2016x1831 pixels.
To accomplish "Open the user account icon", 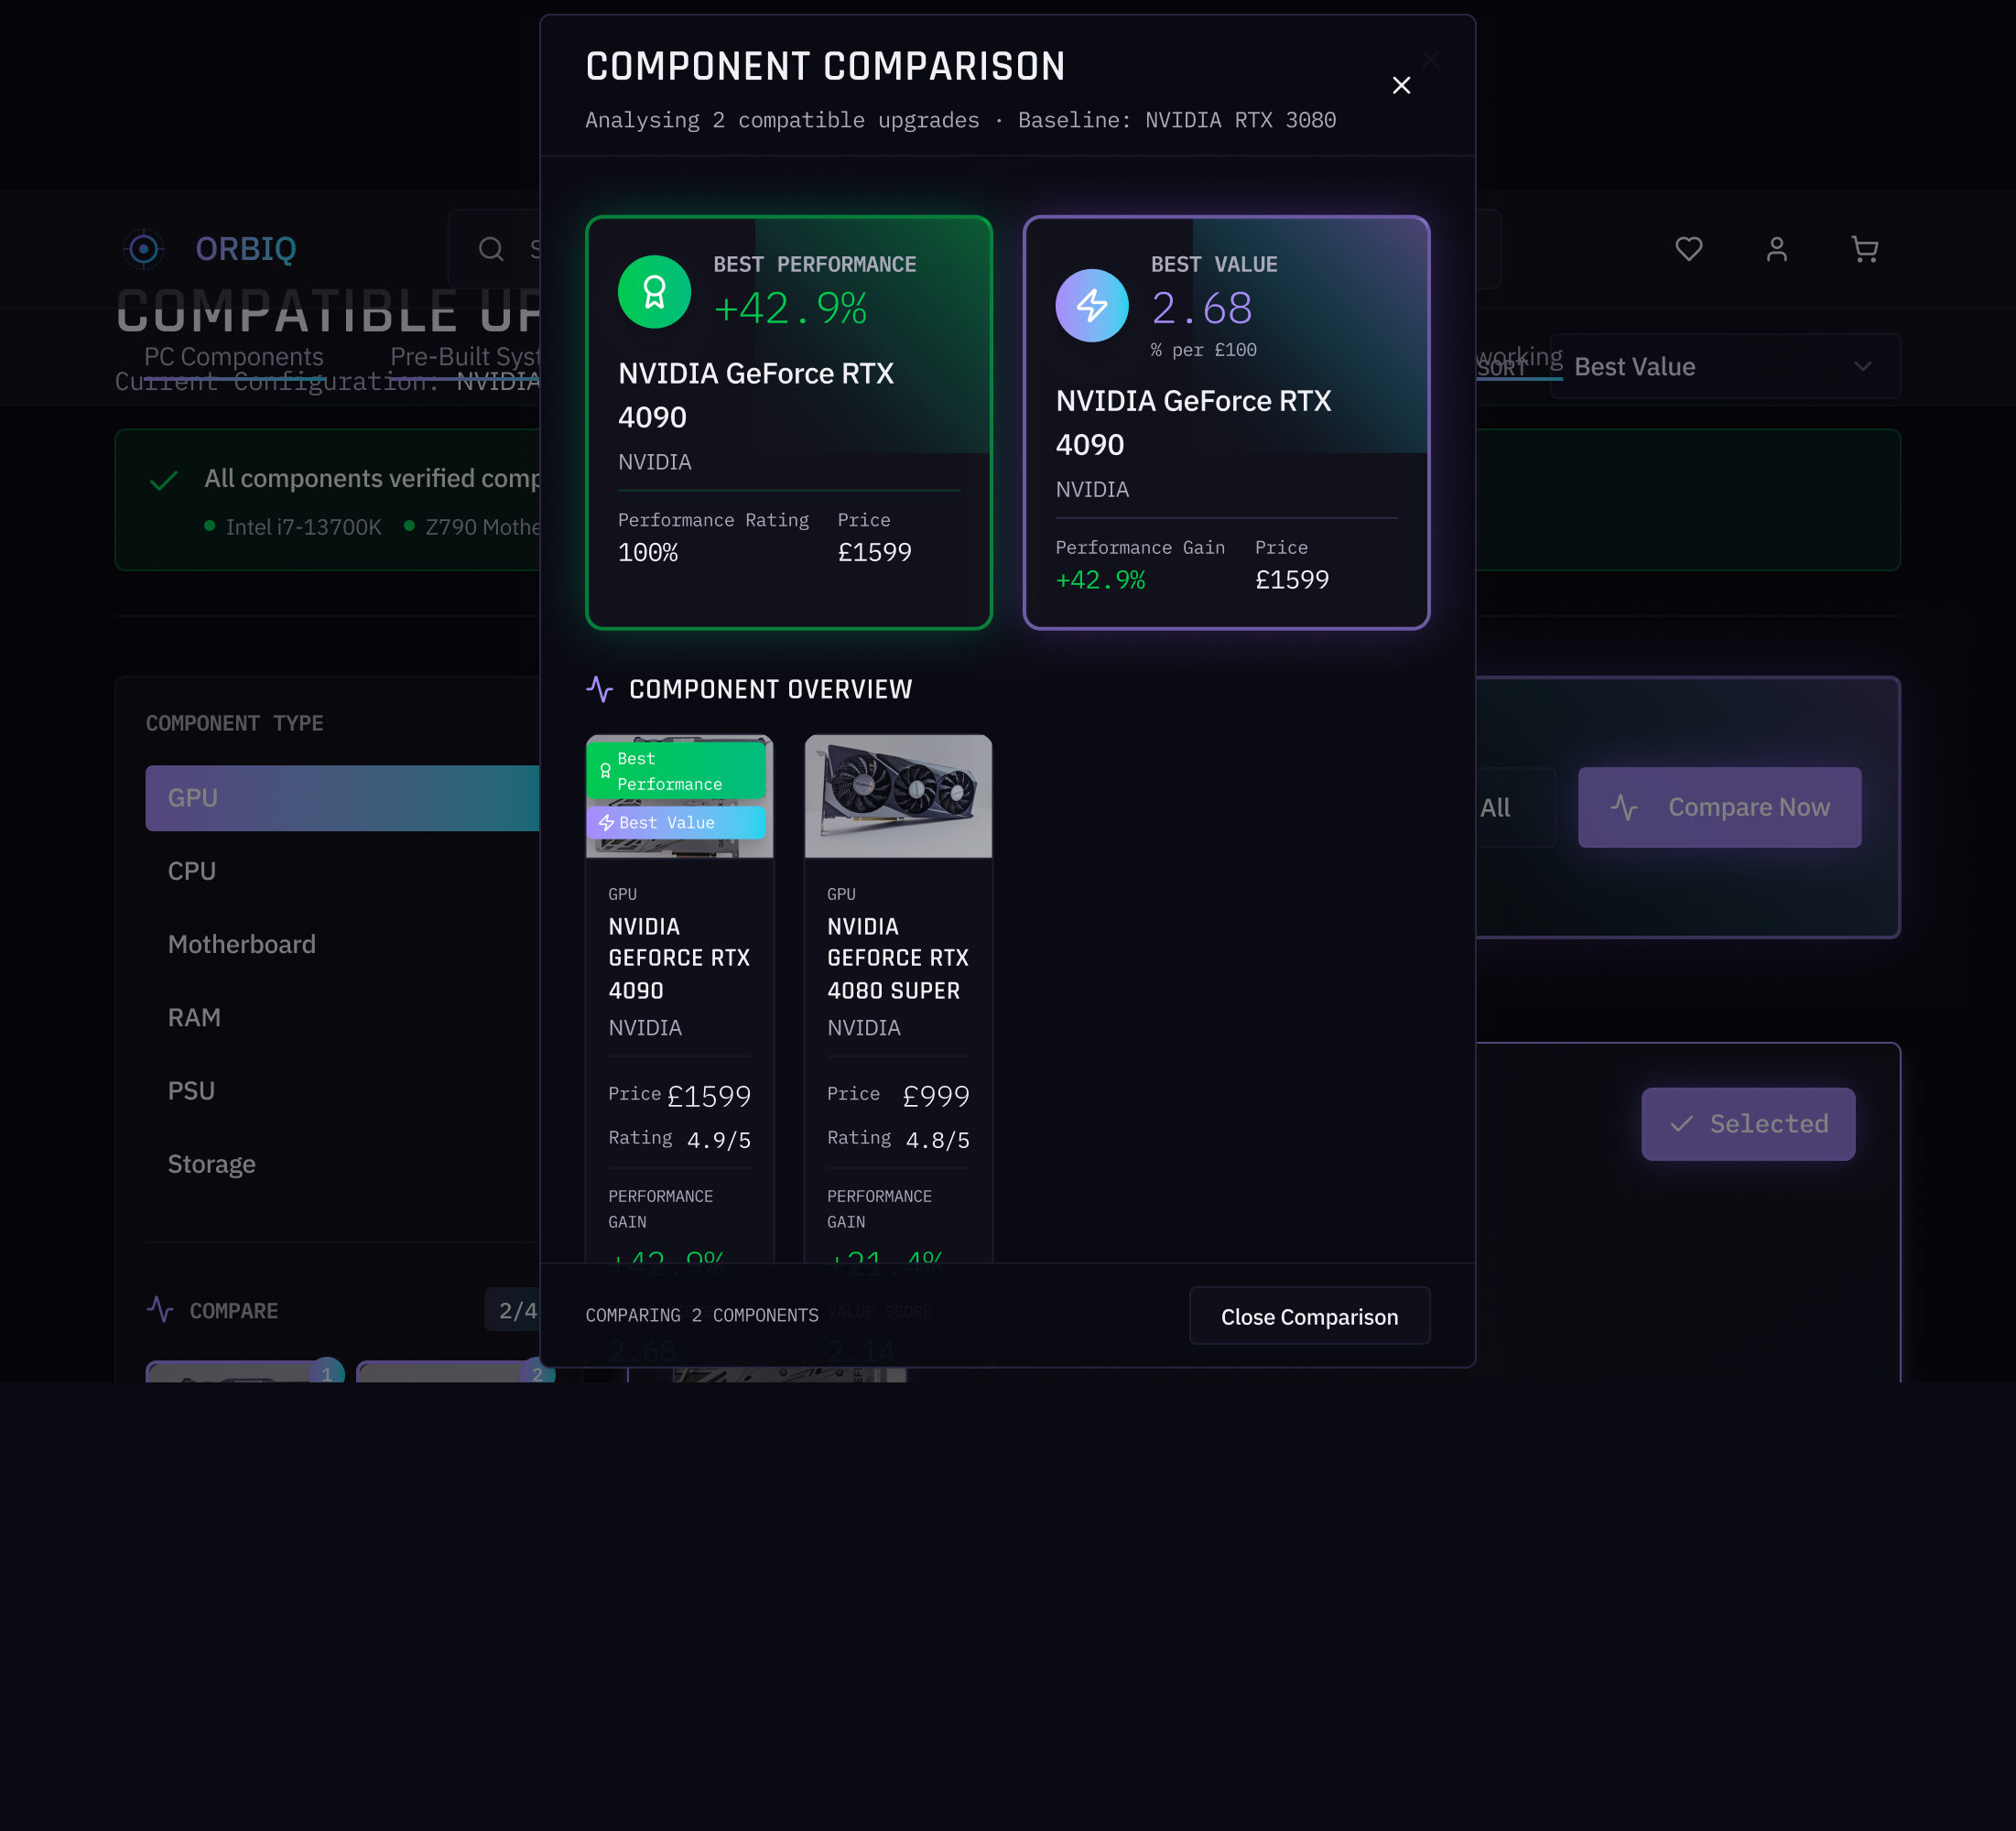I will (x=1777, y=248).
